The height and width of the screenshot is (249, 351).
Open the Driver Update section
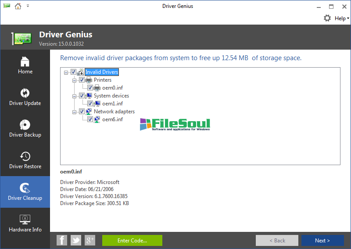click(x=25, y=97)
